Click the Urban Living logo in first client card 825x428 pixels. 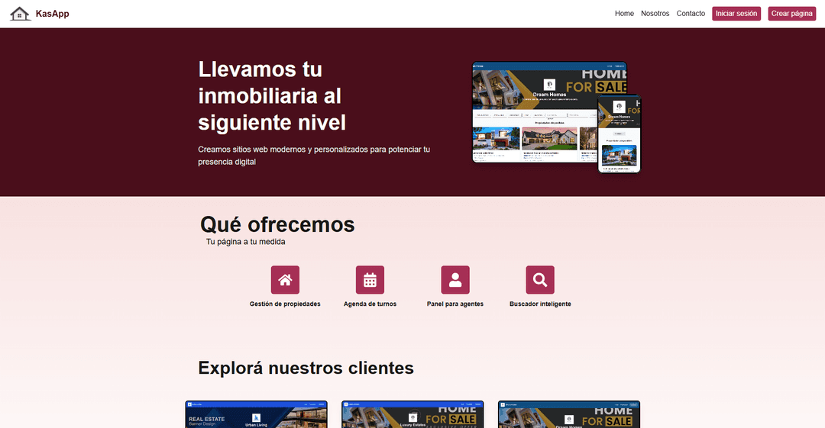(256, 417)
